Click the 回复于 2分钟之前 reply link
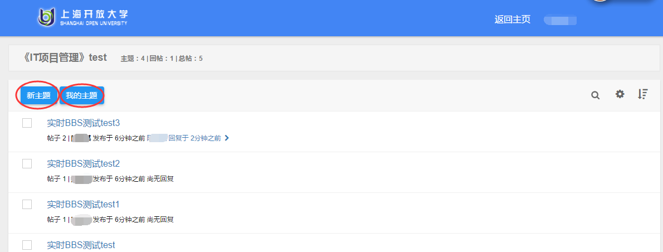 point(194,138)
